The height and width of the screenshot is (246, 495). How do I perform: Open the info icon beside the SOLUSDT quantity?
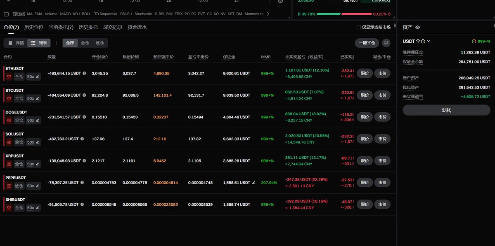pos(82,139)
